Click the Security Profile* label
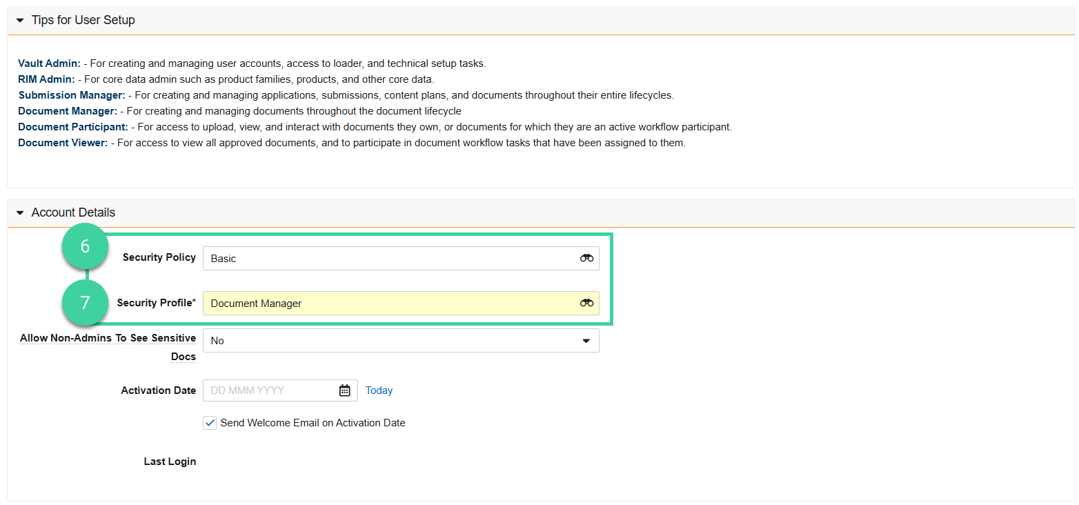Image resolution: width=1079 pixels, height=505 pixels. 157,303
